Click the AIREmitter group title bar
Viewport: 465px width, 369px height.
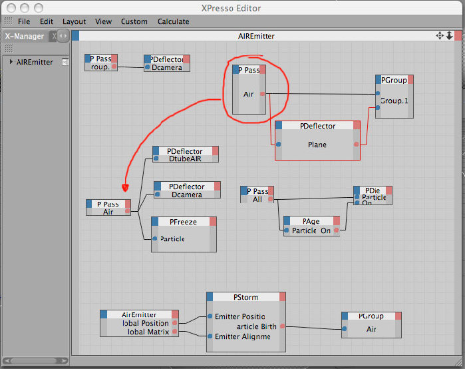[x=256, y=36]
